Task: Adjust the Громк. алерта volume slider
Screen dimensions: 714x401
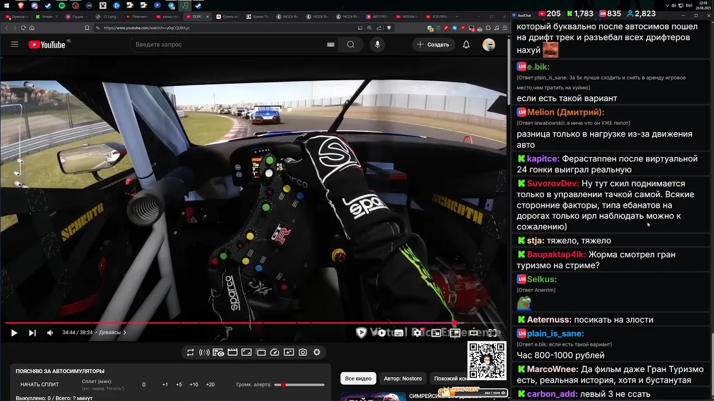Action: [299, 385]
